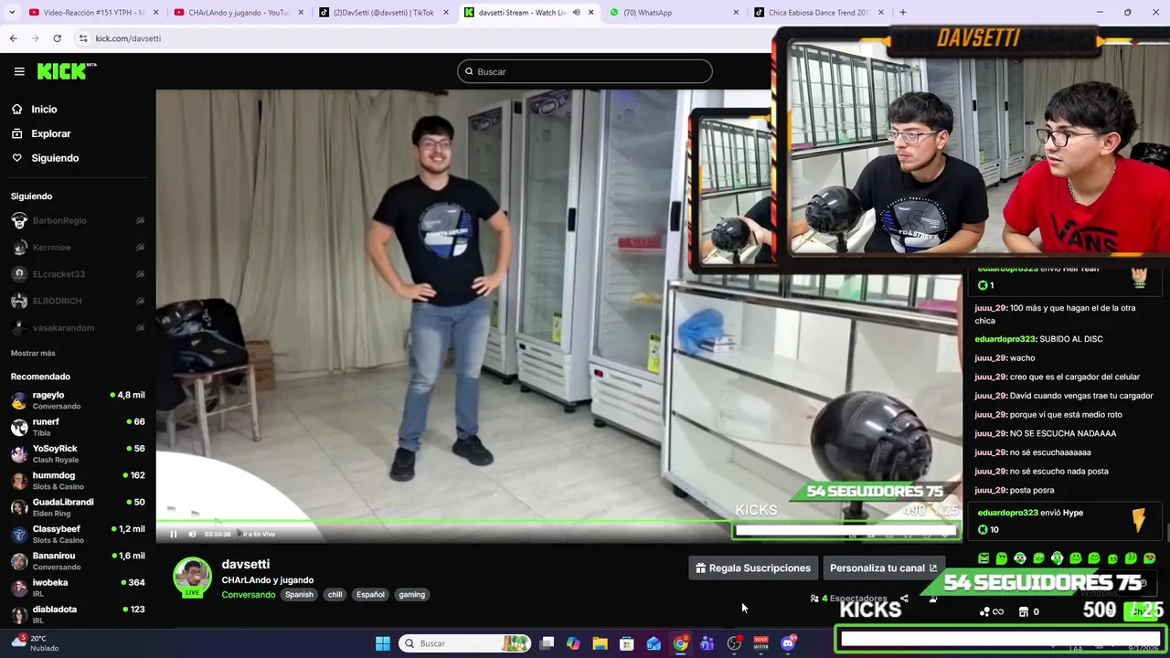The width and height of the screenshot is (1170, 658).
Task: Click the davsetti channel name
Action: 245,564
